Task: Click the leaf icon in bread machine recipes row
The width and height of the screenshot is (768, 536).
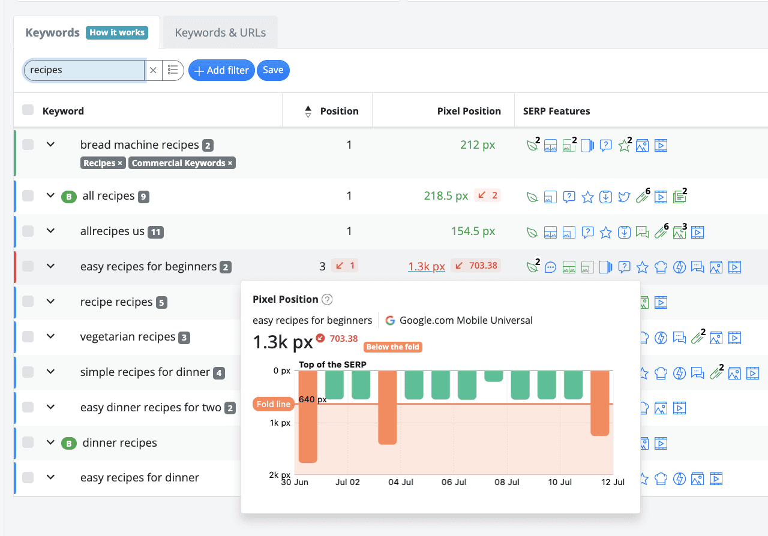Action: (x=532, y=145)
